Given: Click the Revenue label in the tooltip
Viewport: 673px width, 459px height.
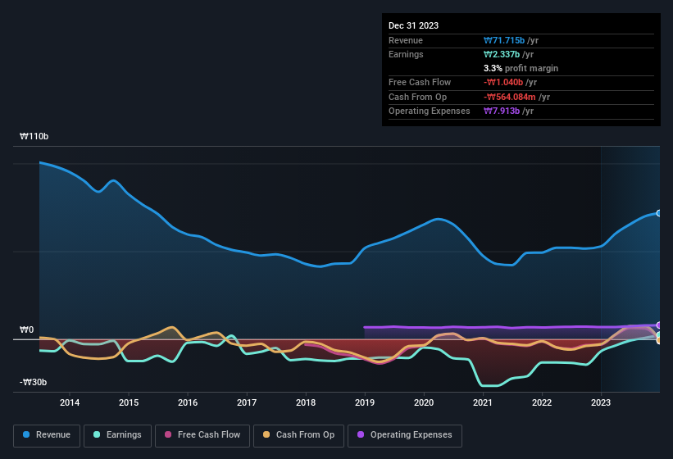Looking at the screenshot, I should (406, 40).
